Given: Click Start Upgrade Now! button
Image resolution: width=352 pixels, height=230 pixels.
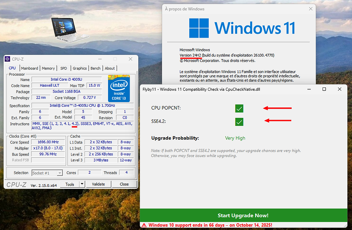Looking at the screenshot, I should (x=244, y=215).
